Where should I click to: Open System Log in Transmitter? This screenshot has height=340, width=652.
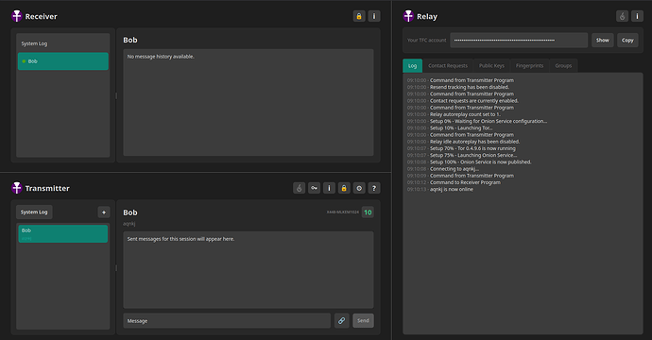click(x=34, y=212)
